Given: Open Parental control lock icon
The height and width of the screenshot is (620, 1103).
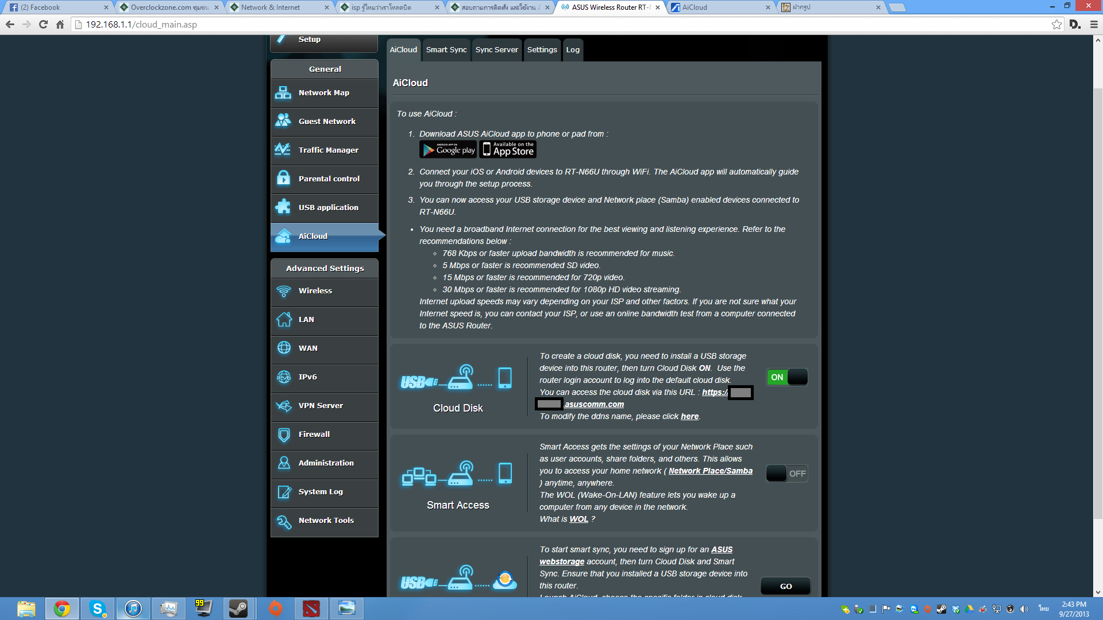Looking at the screenshot, I should click(x=283, y=179).
